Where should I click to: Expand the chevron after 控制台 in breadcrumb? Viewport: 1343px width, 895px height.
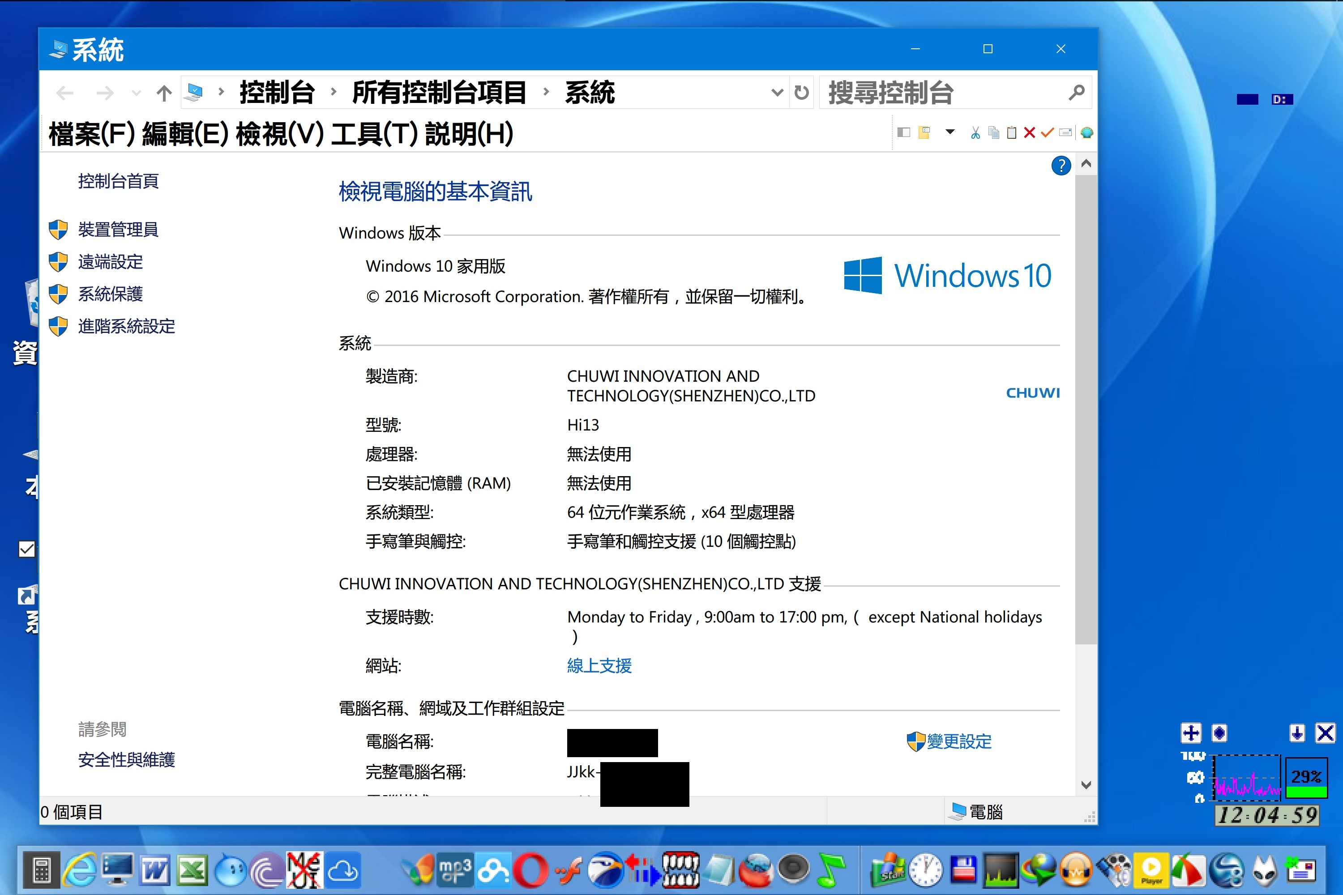(334, 91)
